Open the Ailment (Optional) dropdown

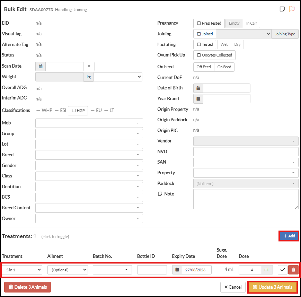click(x=68, y=270)
